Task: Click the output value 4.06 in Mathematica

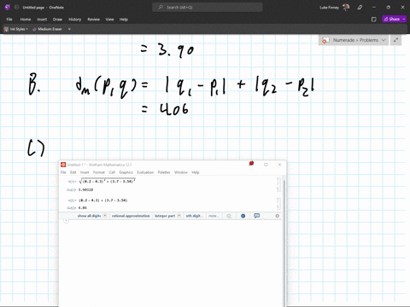Action: (82, 208)
